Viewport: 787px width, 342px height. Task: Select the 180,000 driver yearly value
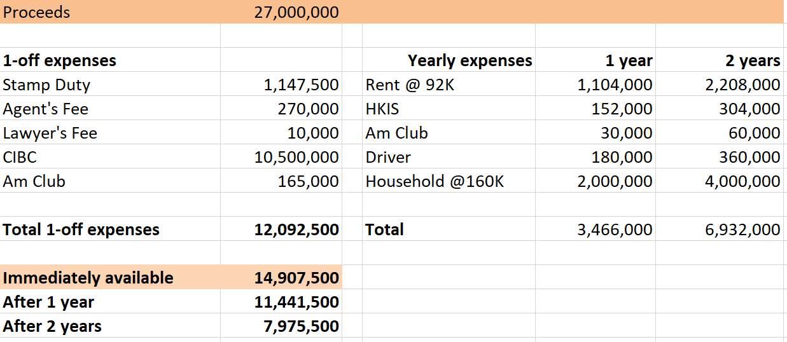point(595,157)
